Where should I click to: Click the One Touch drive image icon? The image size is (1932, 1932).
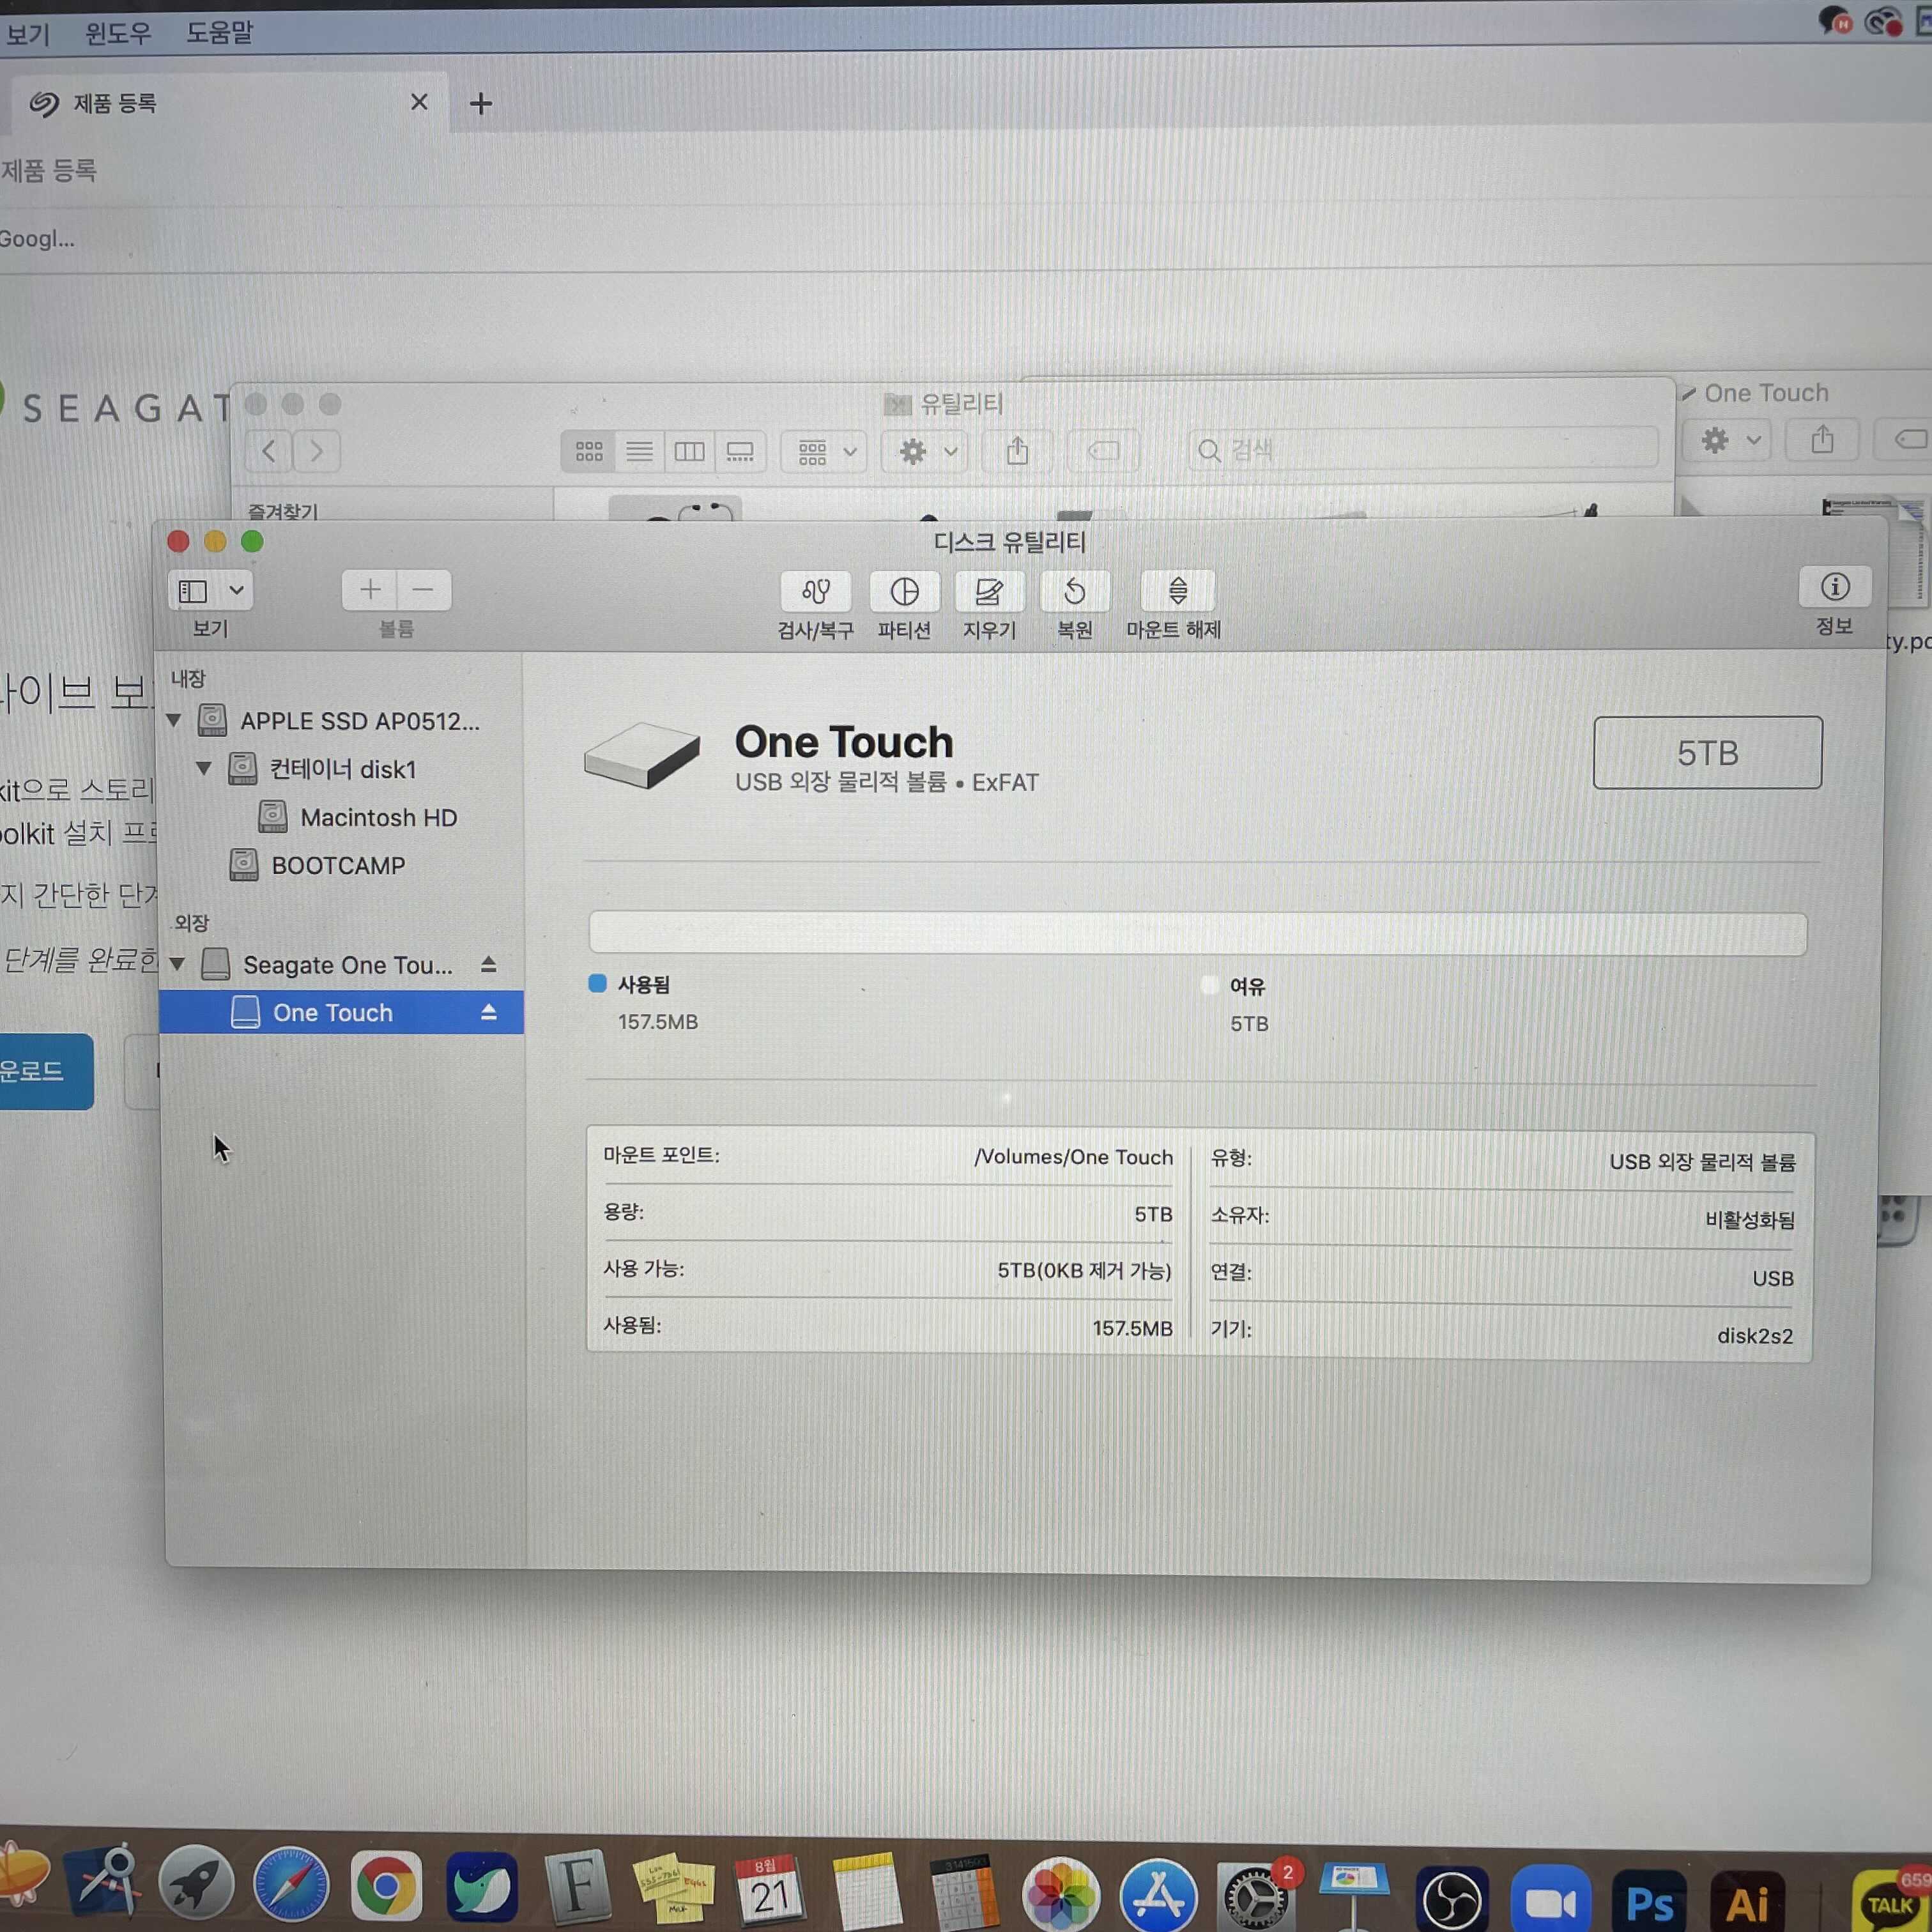(x=641, y=756)
